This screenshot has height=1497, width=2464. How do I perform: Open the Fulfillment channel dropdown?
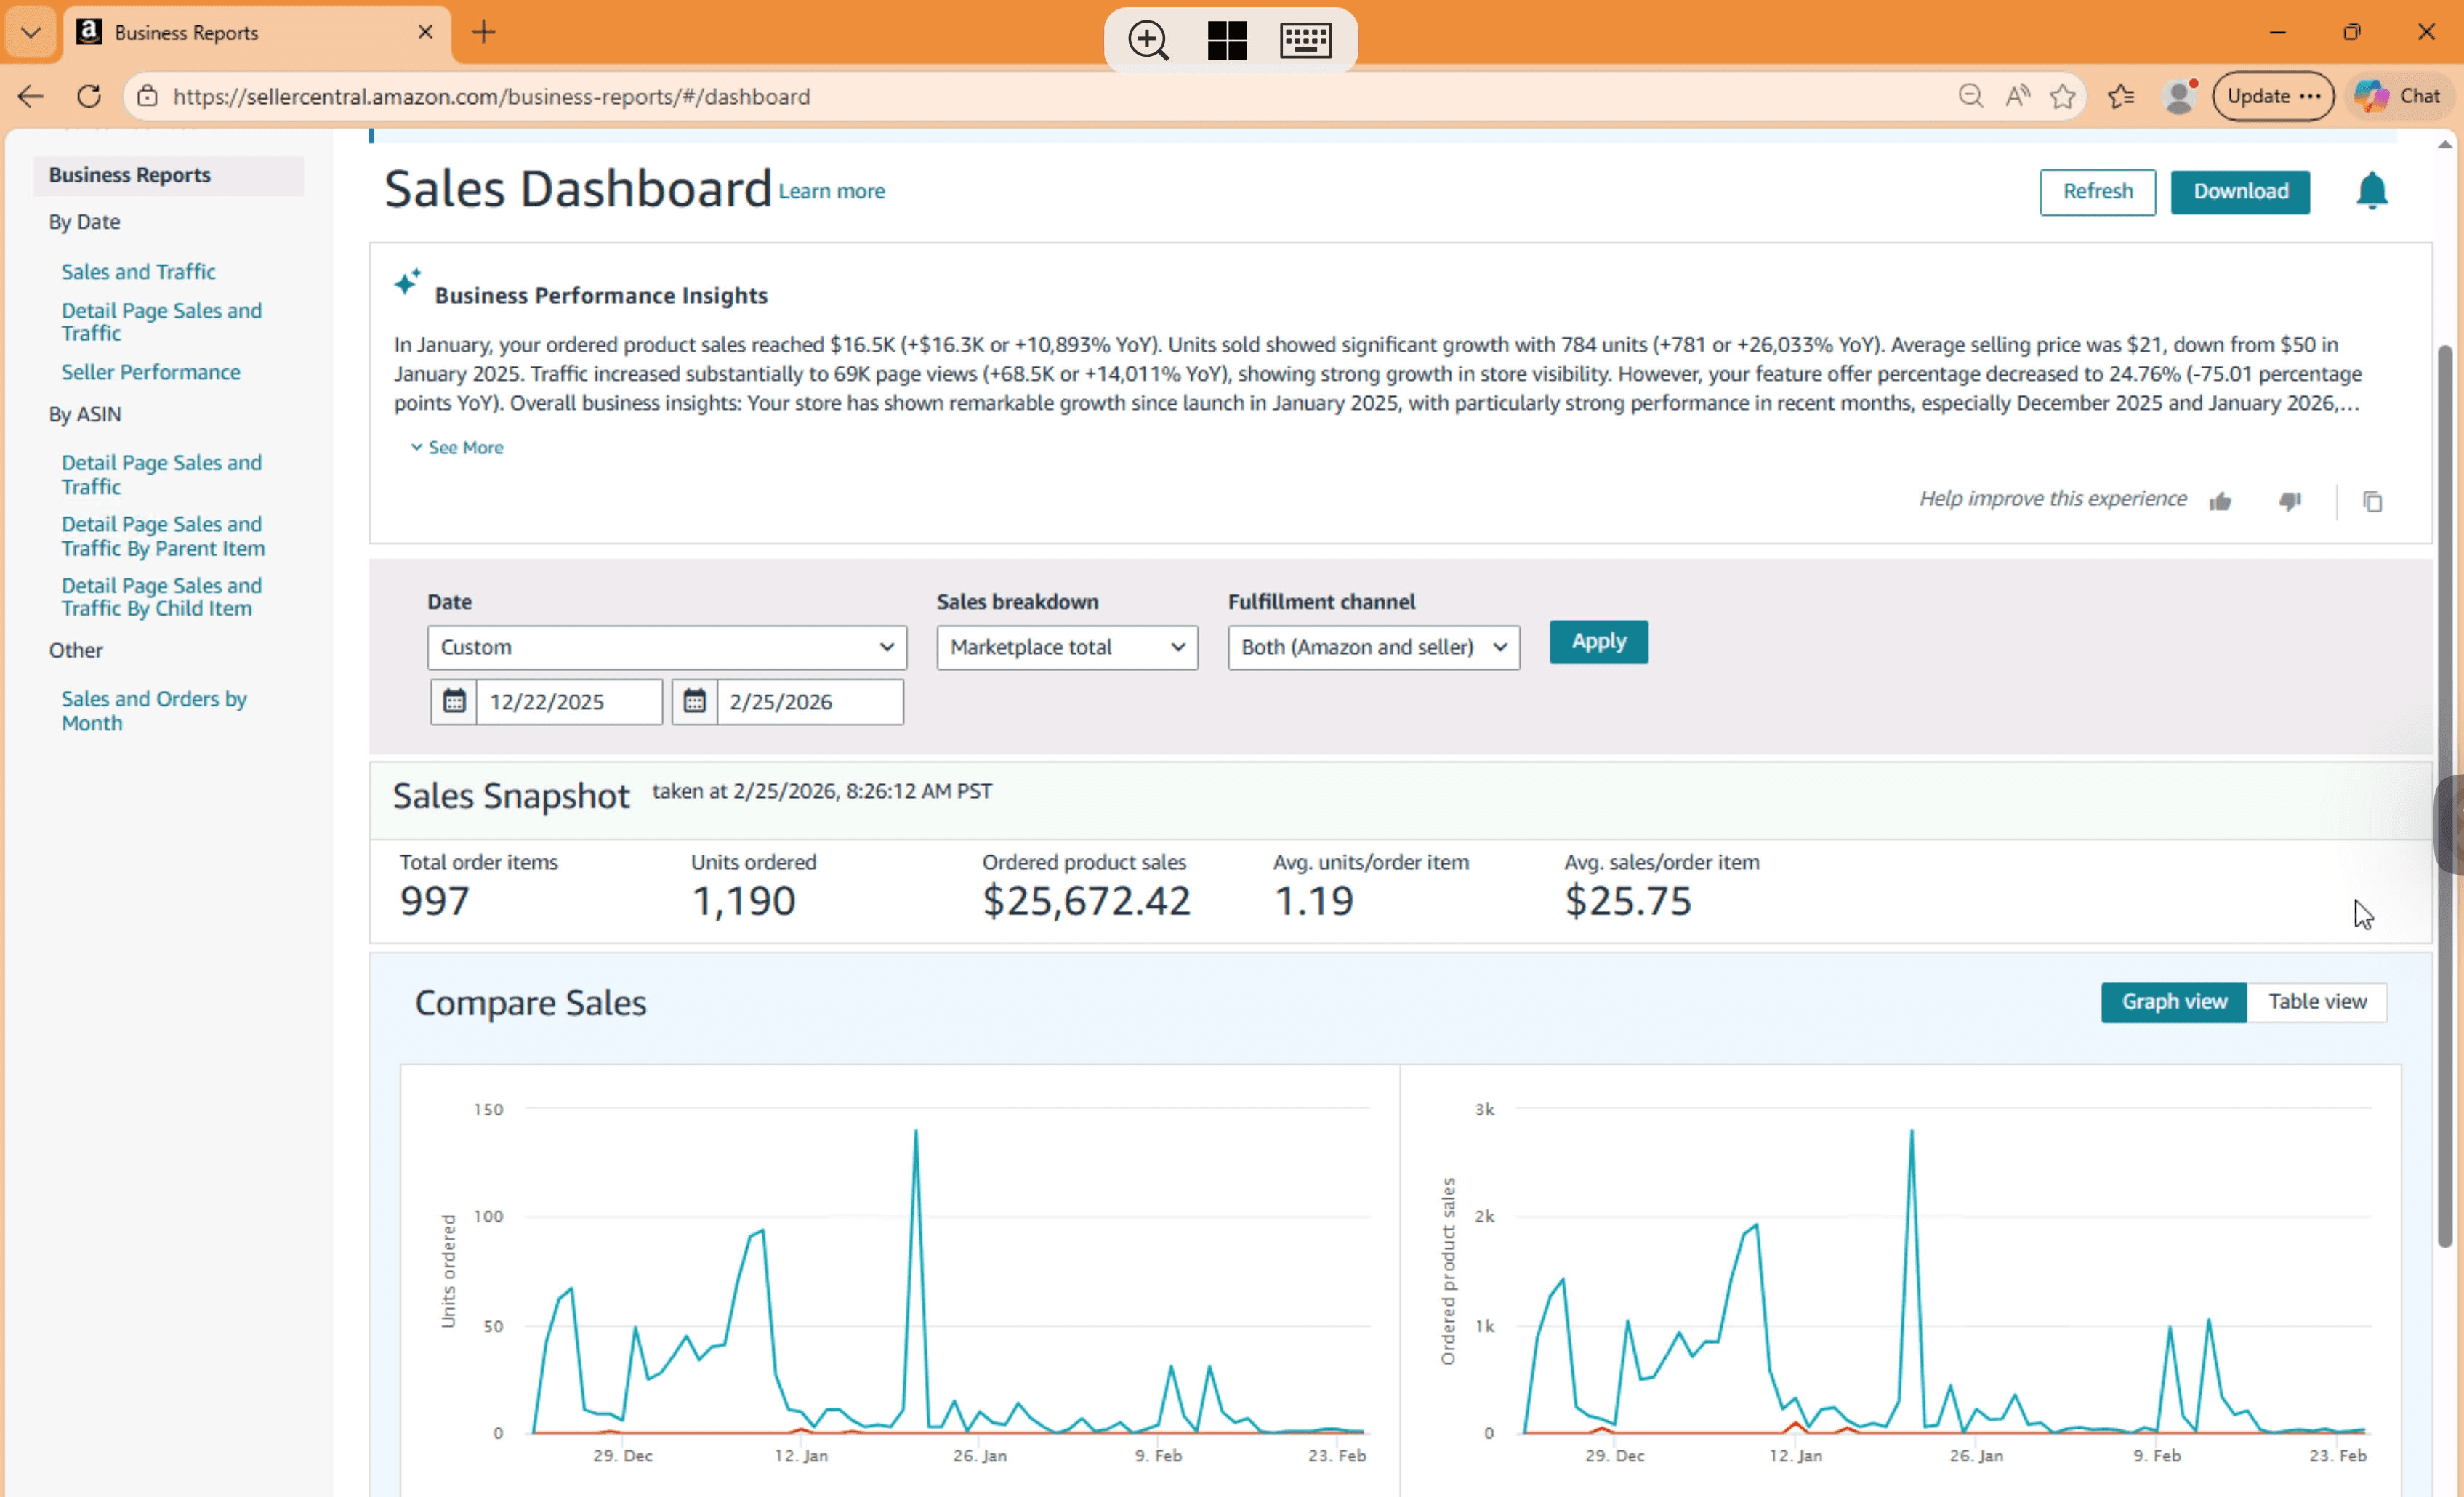[x=1373, y=647]
